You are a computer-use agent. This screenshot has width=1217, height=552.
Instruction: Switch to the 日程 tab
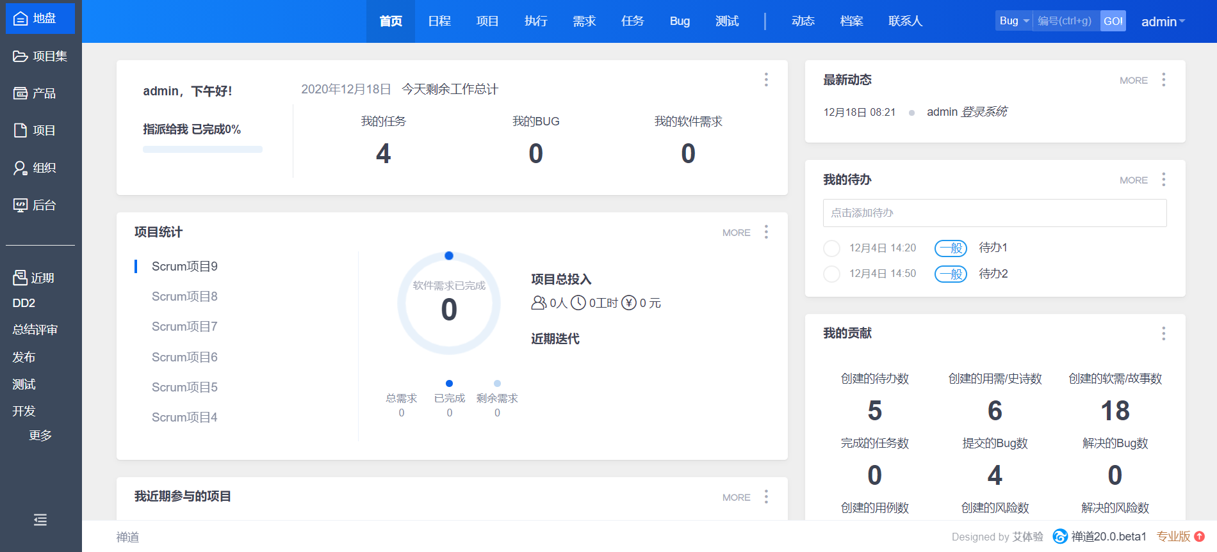pyautogui.click(x=439, y=21)
